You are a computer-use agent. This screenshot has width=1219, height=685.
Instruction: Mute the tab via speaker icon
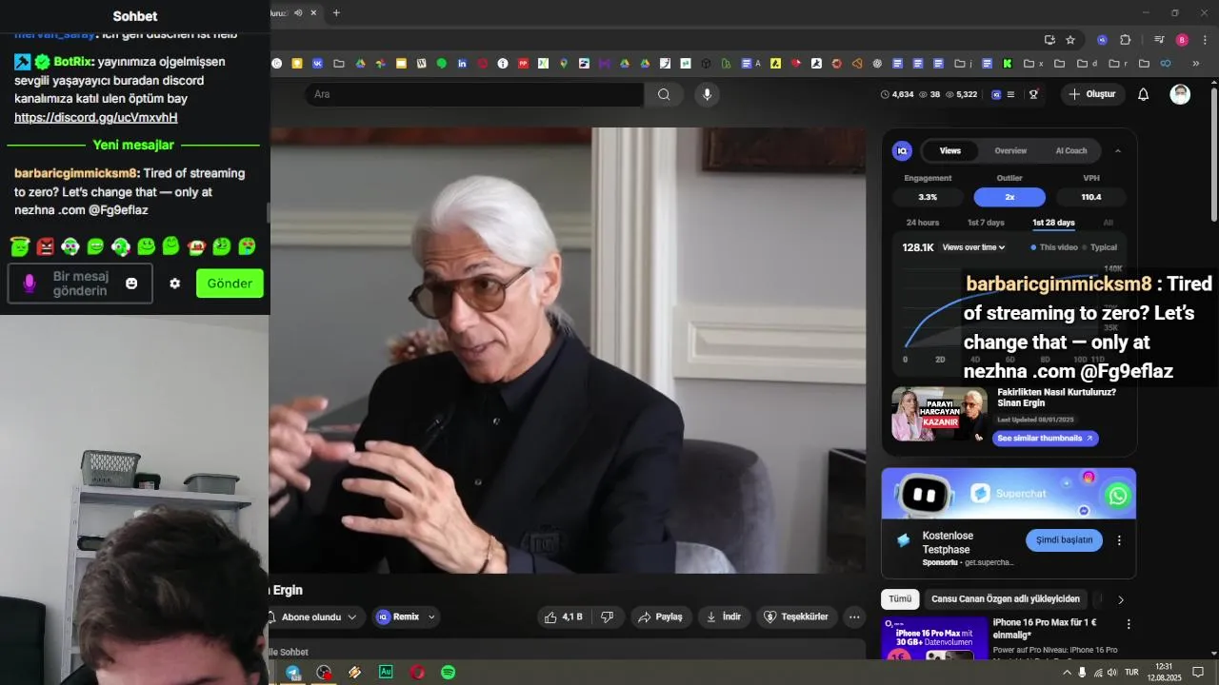(x=298, y=12)
